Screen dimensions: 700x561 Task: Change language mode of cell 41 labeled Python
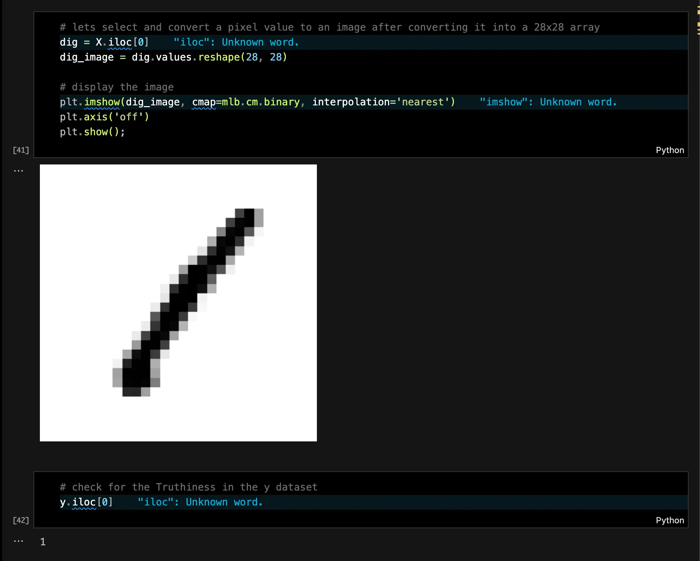tap(670, 150)
